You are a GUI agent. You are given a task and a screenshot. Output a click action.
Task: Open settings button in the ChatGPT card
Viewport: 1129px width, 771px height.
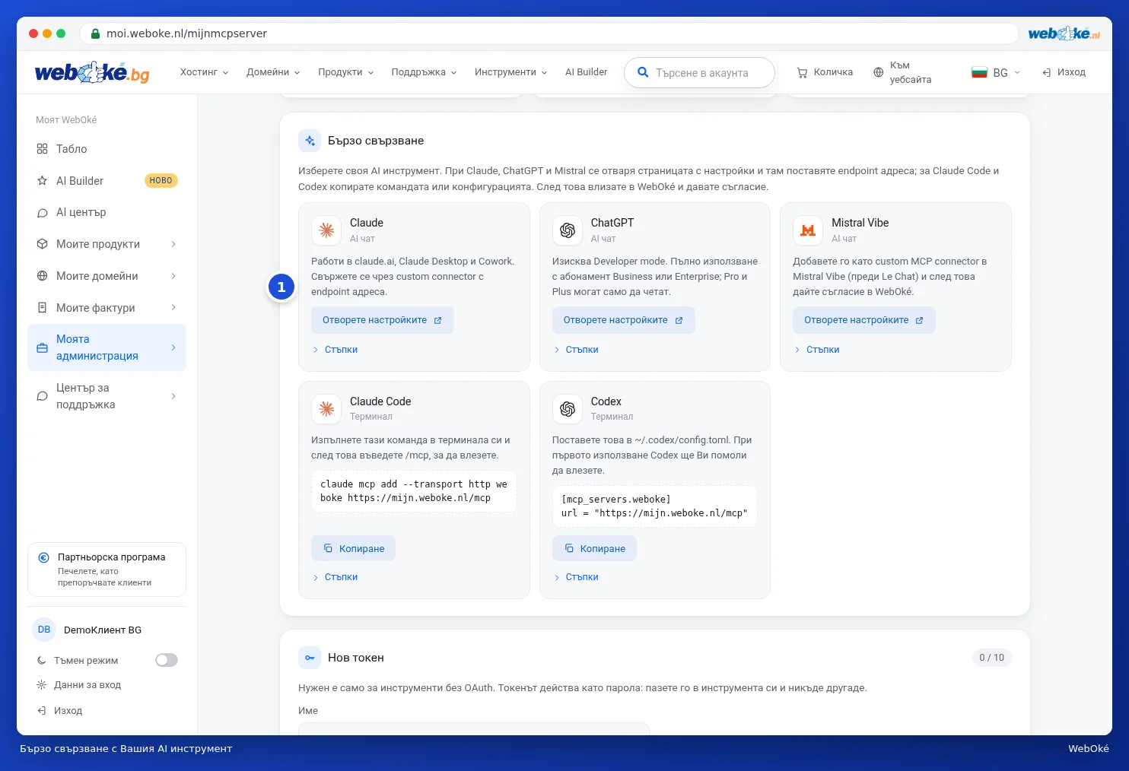624,320
